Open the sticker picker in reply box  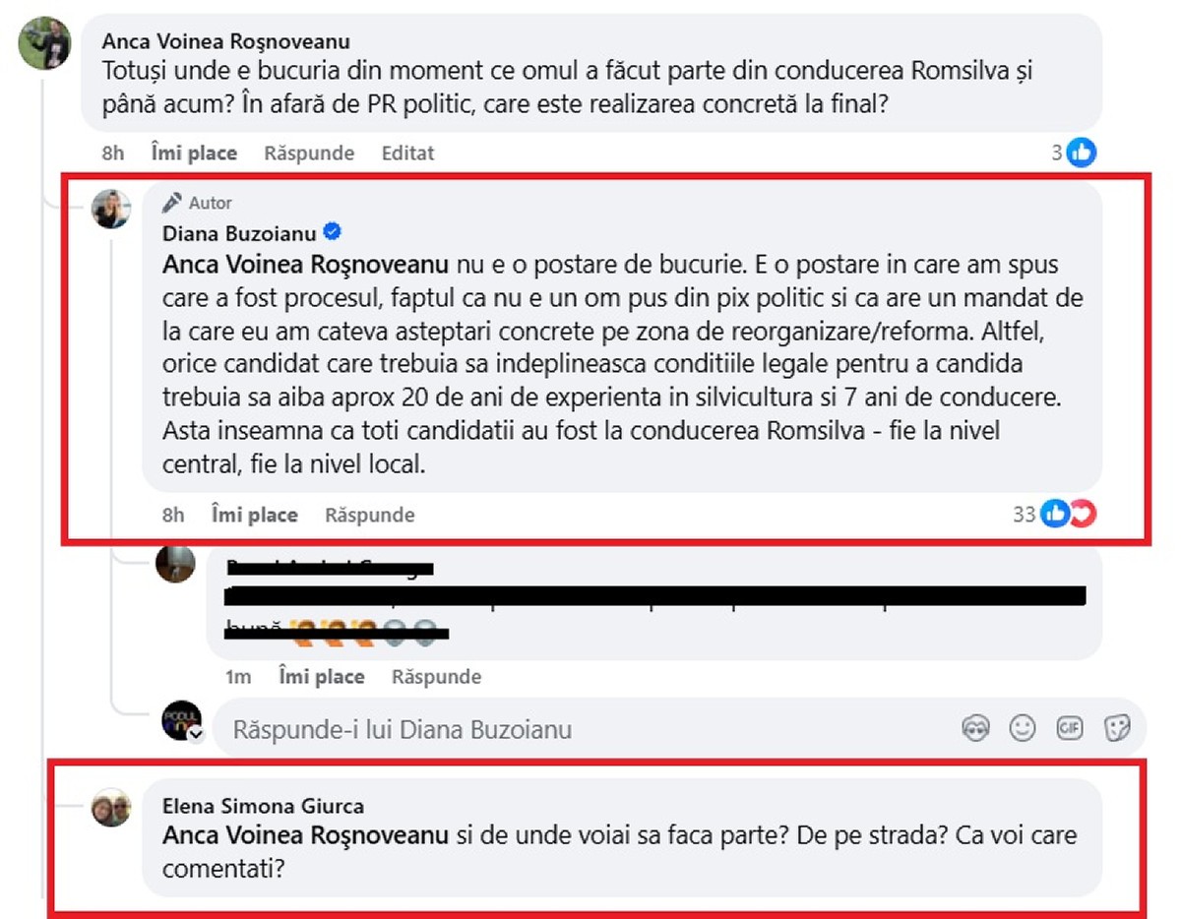pyautogui.click(x=1117, y=729)
